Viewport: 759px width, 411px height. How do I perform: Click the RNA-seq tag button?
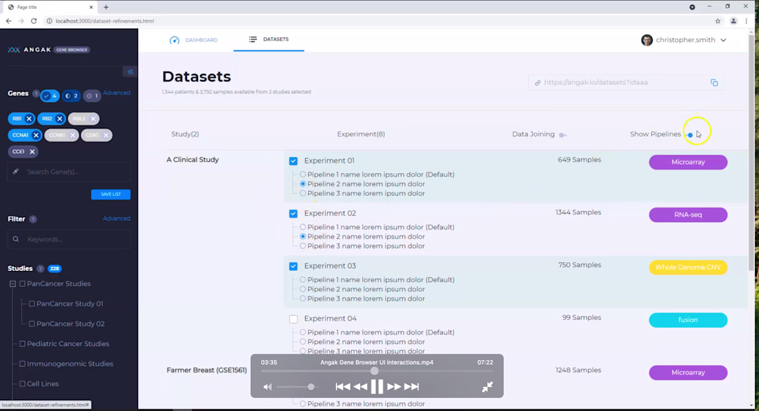688,214
